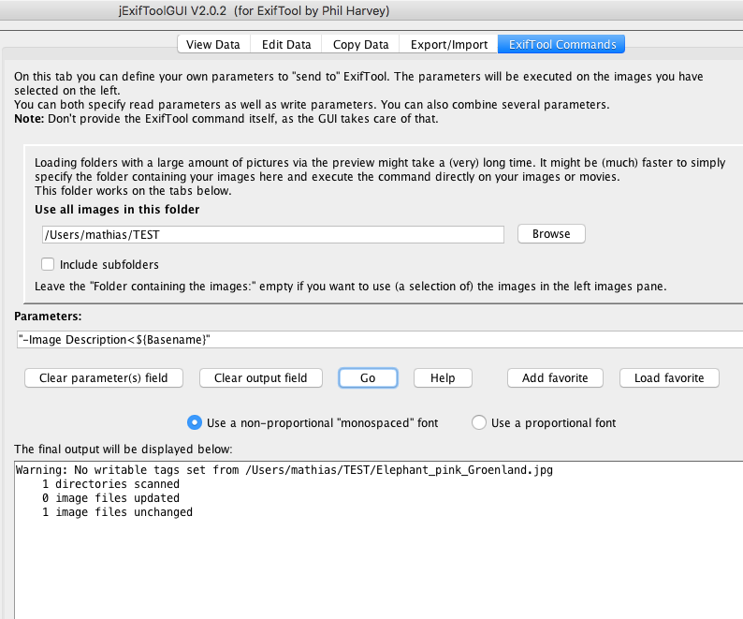Screen dimensions: 743x619
Task: Select the ExifTool Commands tab
Action: click(x=562, y=45)
